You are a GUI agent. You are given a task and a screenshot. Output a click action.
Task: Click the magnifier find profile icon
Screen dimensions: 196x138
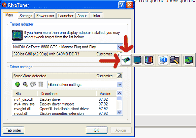25,84
